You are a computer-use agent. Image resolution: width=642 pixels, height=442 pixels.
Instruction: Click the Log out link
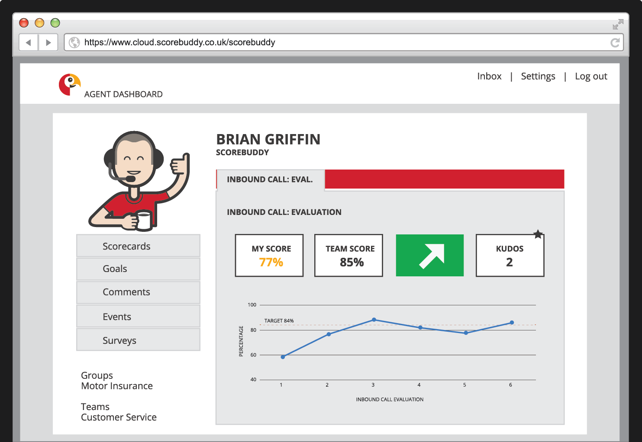tap(591, 77)
